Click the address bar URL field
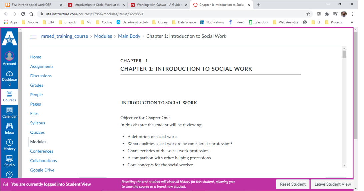 coord(172,14)
